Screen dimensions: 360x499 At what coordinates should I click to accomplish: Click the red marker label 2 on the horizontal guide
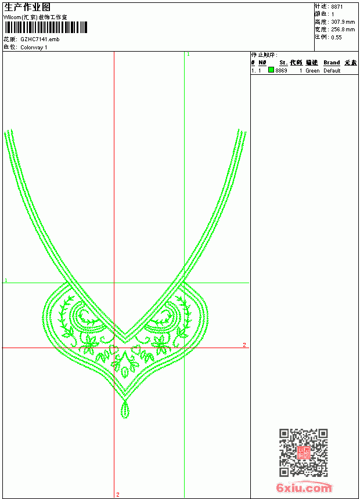click(x=244, y=345)
